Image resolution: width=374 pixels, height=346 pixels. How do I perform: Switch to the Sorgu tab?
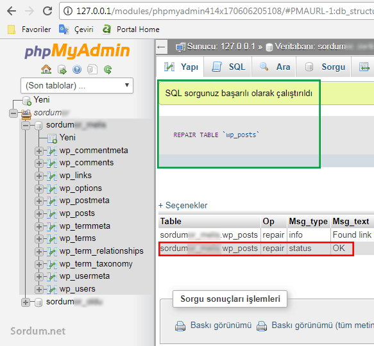(323, 67)
